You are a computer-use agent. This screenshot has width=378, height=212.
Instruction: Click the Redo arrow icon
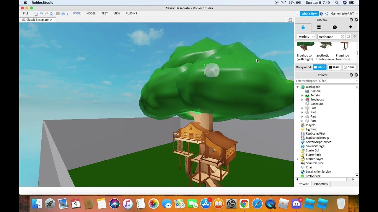[47, 14]
